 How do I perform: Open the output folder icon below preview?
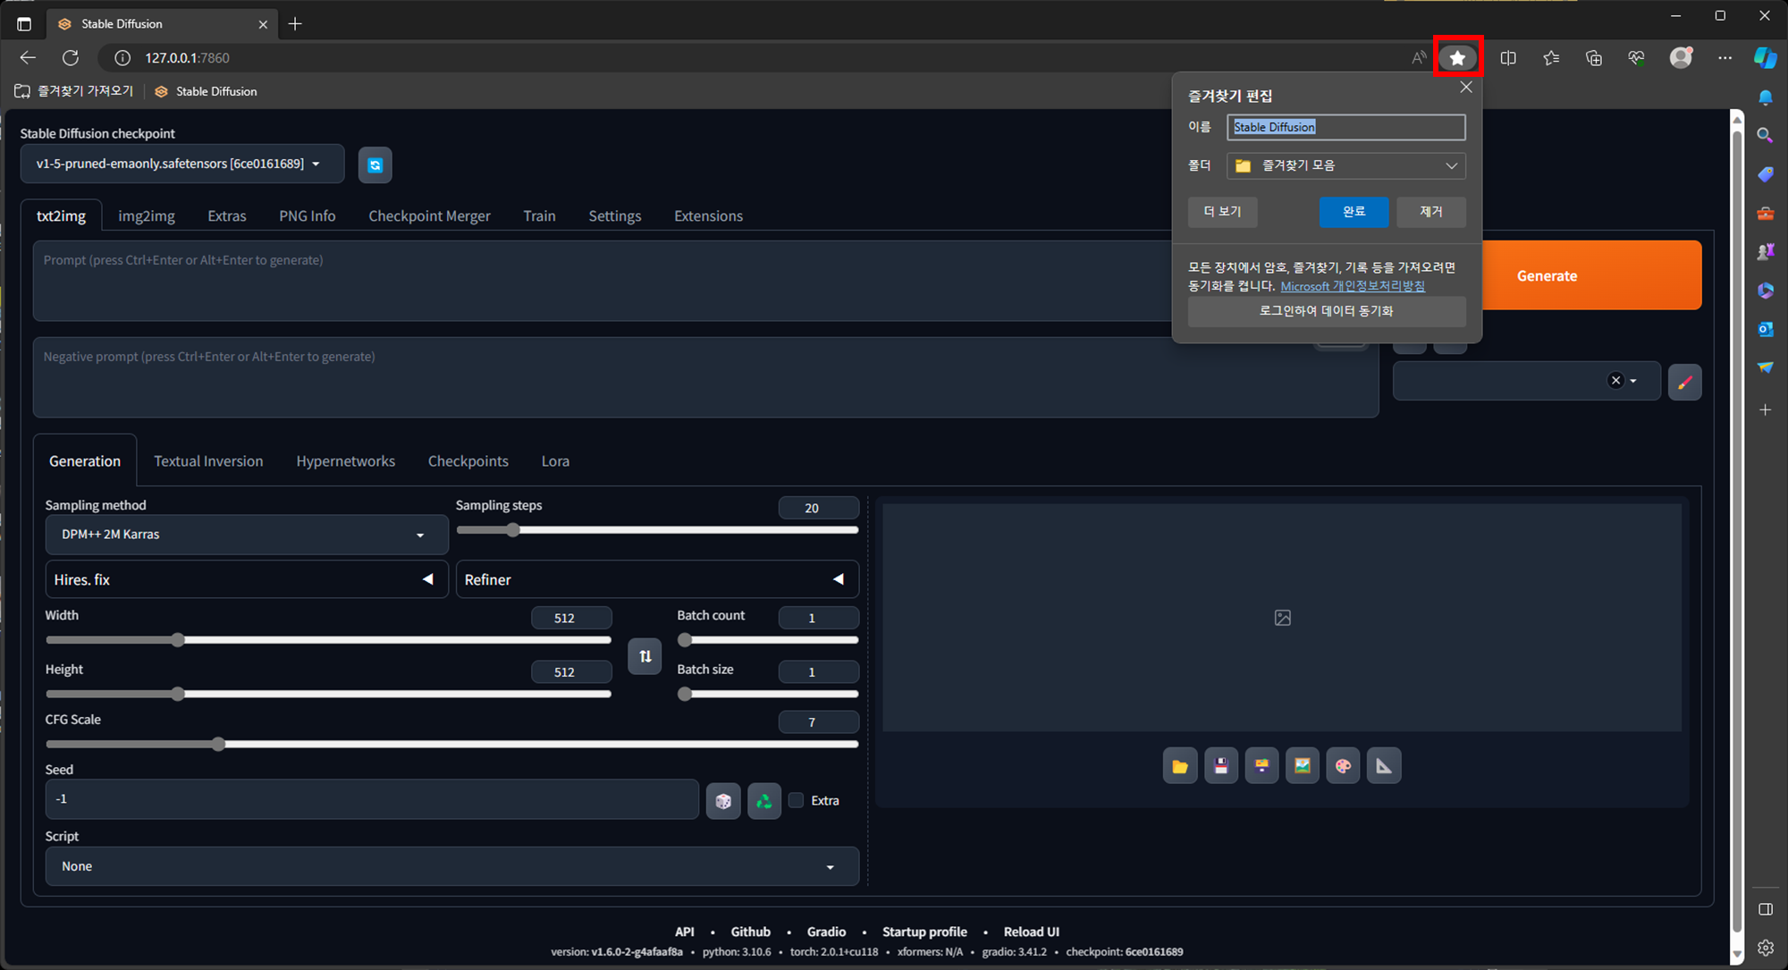1180,766
